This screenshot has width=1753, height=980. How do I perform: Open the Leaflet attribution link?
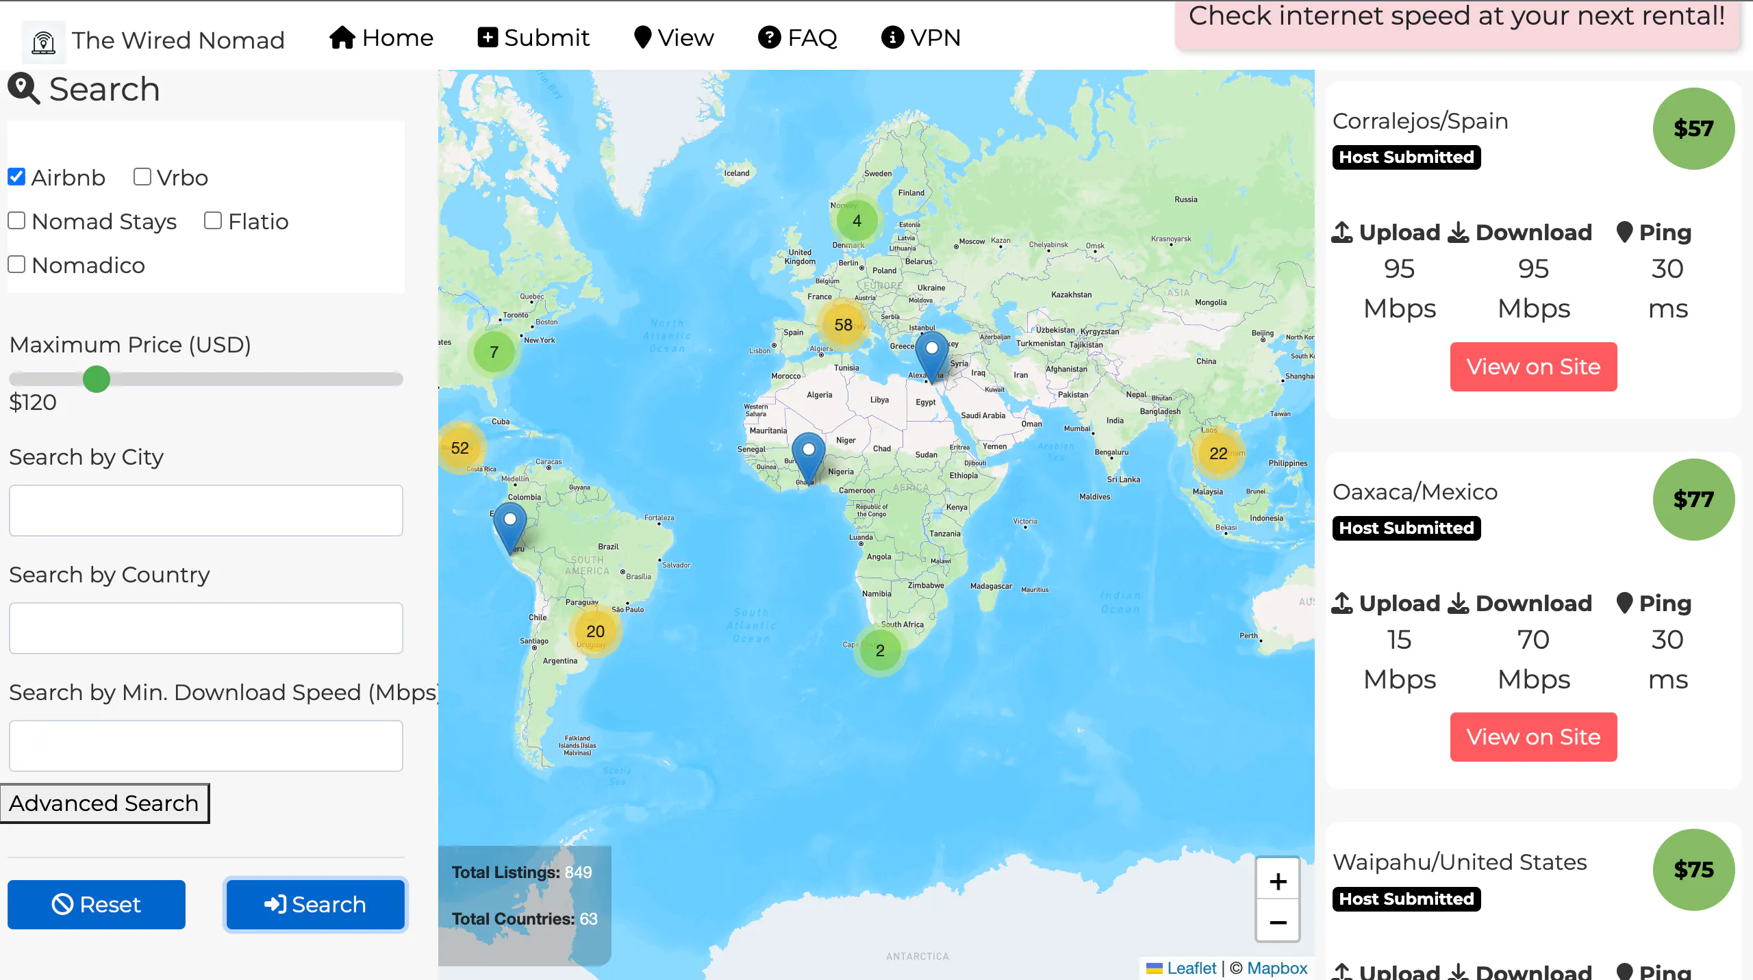coord(1191,968)
